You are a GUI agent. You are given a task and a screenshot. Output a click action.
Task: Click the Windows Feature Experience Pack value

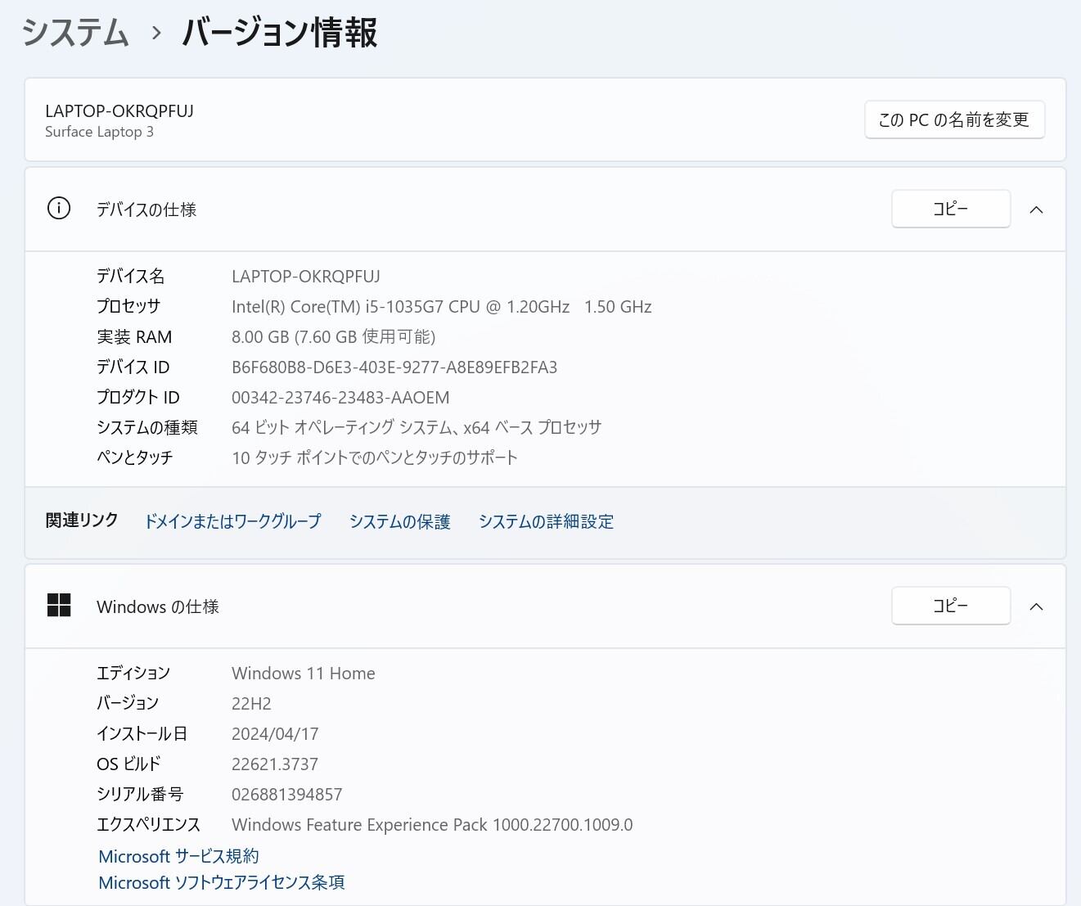pos(432,825)
